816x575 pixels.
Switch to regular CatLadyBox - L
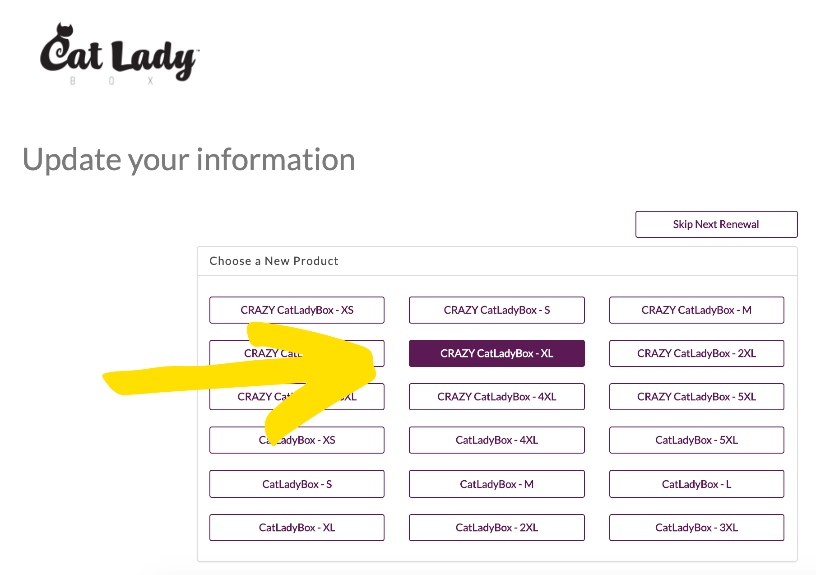[x=696, y=484]
